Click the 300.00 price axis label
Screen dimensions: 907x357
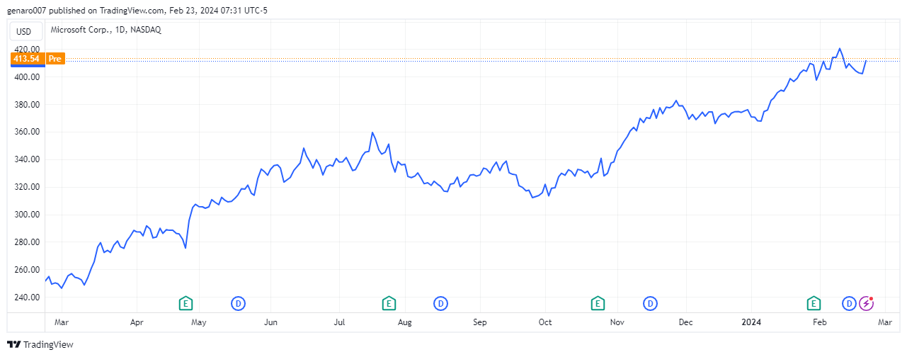tap(28, 215)
